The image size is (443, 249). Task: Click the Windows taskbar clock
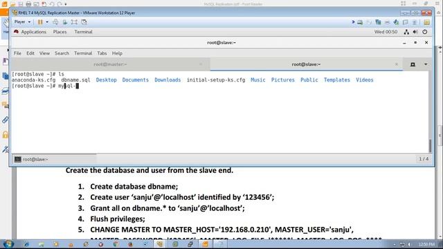[x=426, y=244]
